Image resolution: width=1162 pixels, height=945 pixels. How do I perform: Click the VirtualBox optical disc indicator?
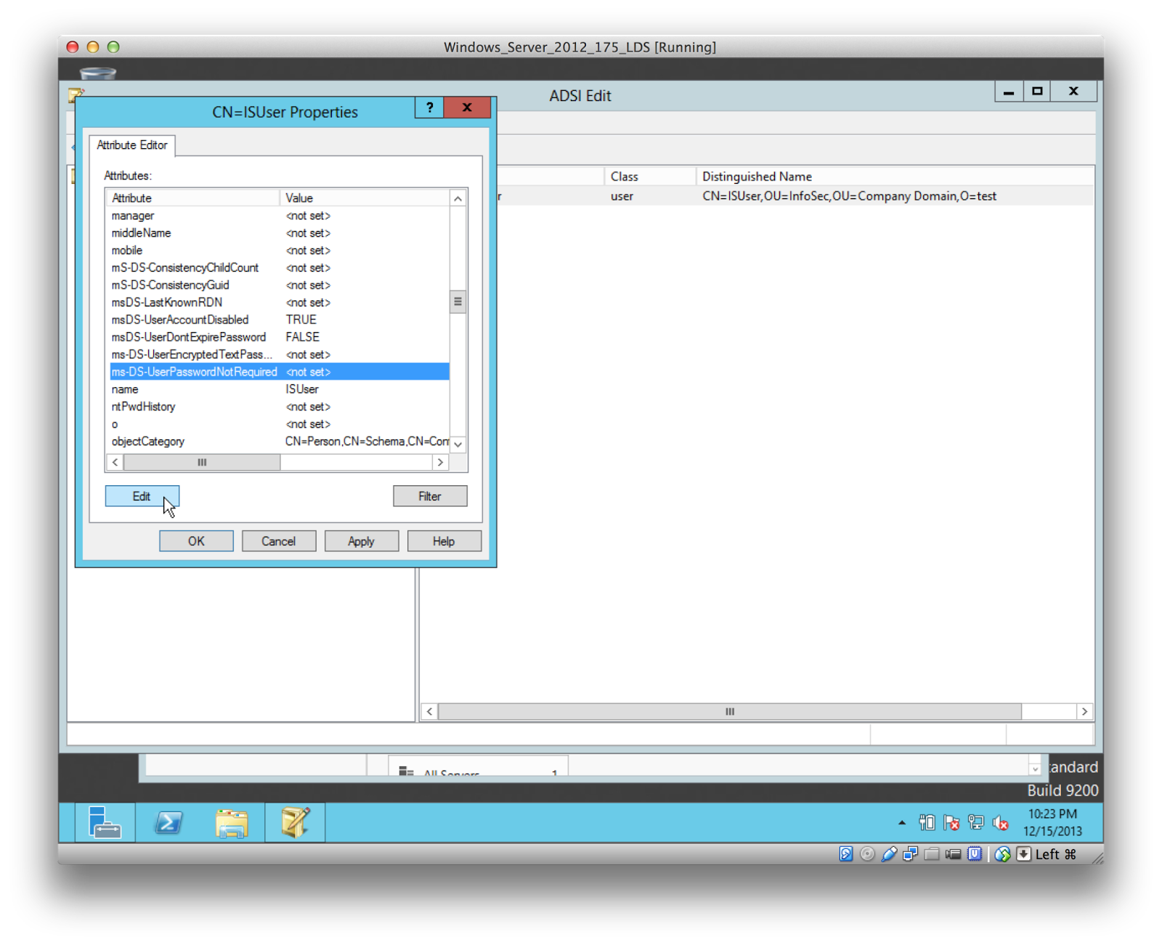pyautogui.click(x=867, y=854)
